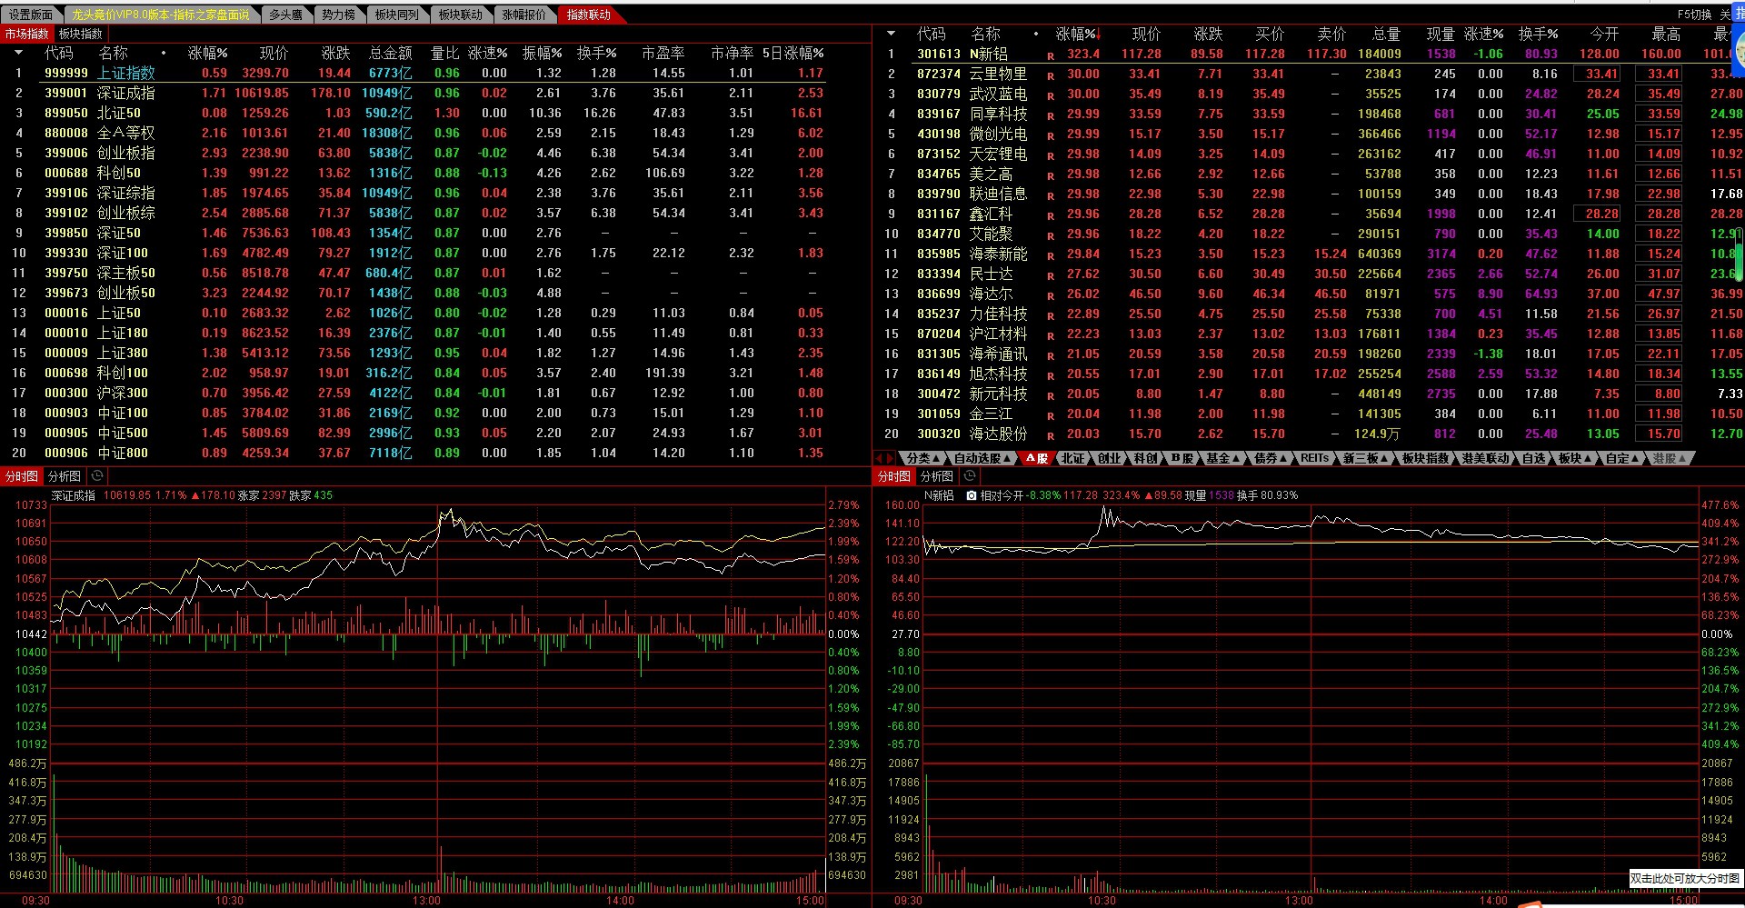Select the REITs category tab
The image size is (1745, 908).
(x=1314, y=459)
